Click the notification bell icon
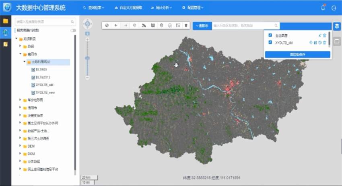342x186 pixels. click(323, 8)
